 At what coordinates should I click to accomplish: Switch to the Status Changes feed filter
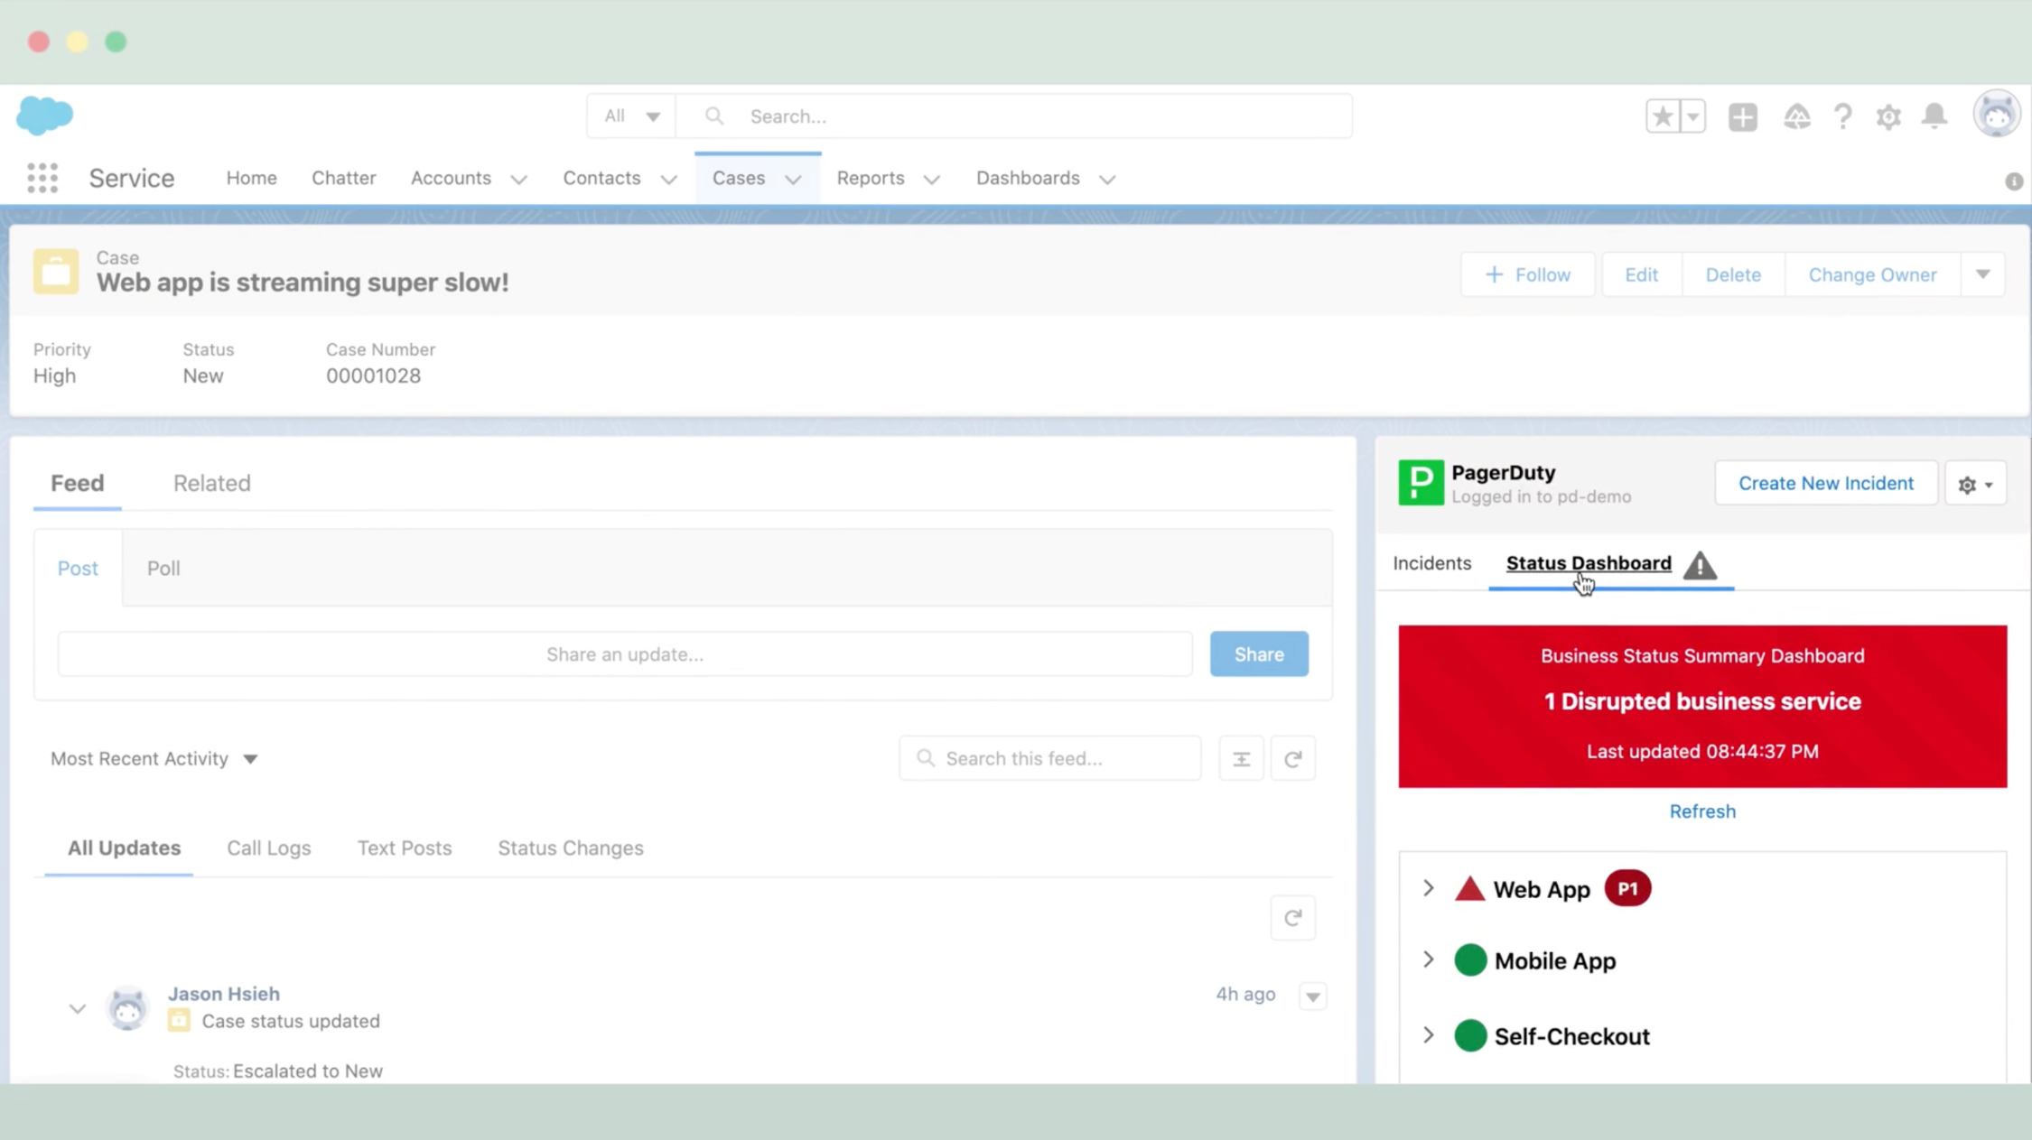click(x=570, y=848)
